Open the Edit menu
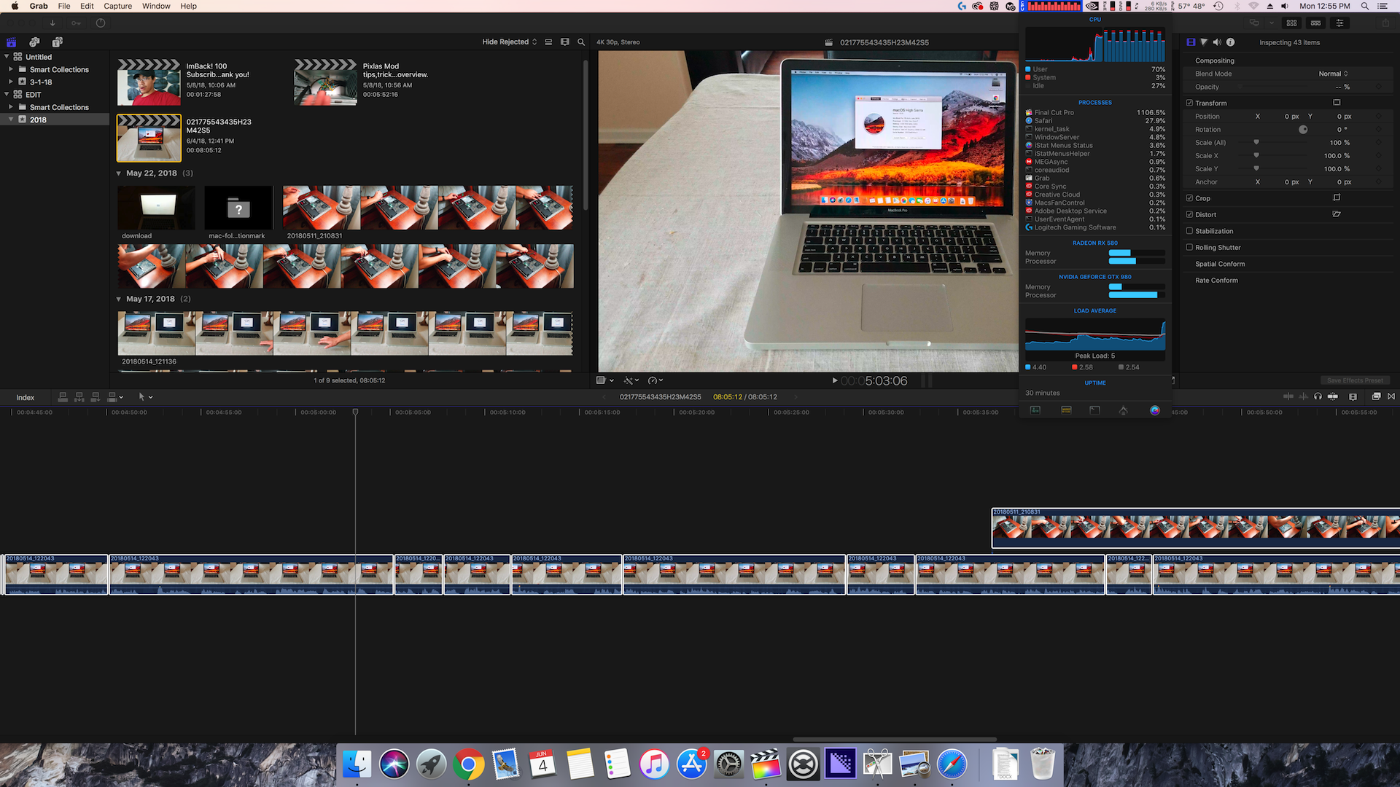Viewport: 1400px width, 787px height. (x=87, y=6)
